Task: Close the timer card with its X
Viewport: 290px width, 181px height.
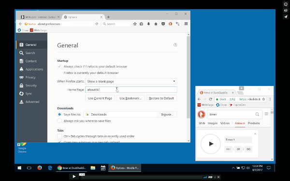Action: [255, 134]
